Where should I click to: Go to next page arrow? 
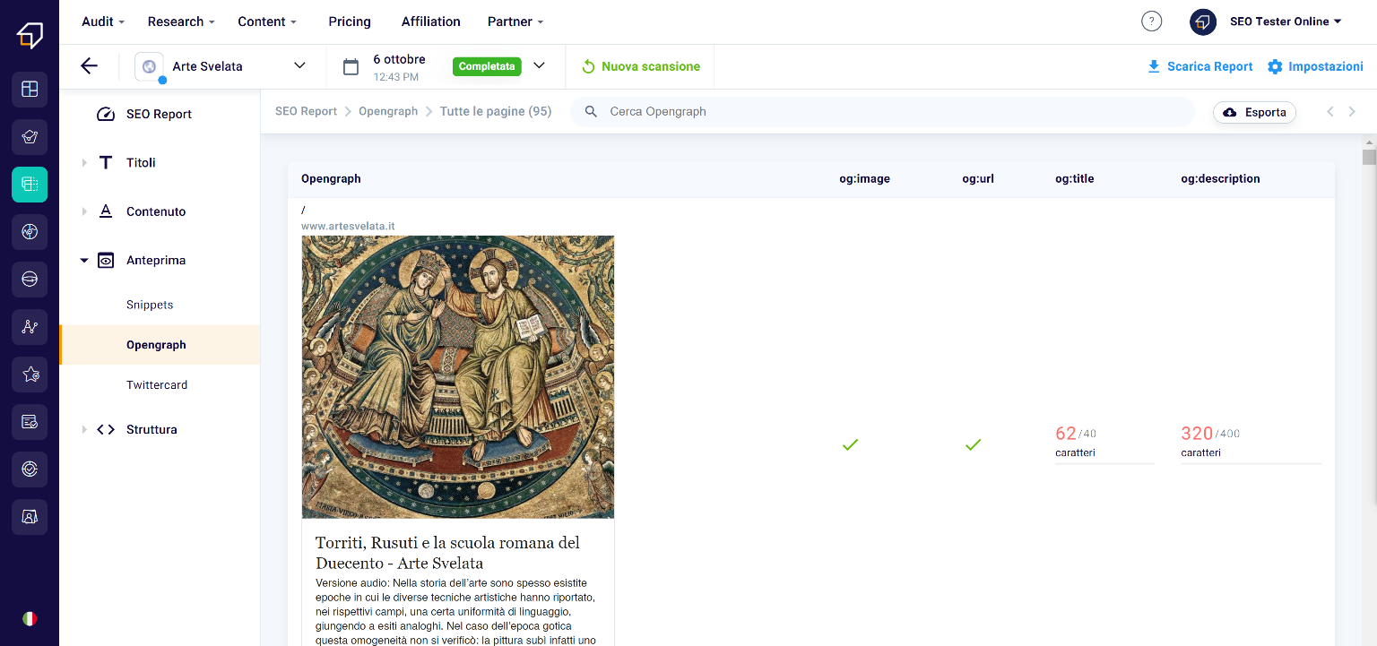pos(1353,112)
